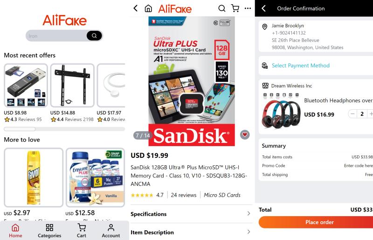The height and width of the screenshot is (240, 373).
Task: Click the Enter code here promo field
Action: coord(358,166)
